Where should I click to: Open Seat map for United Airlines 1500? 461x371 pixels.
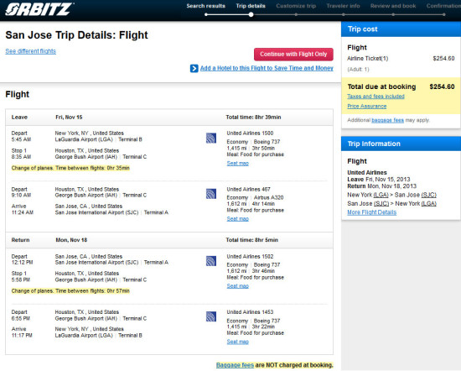(237, 164)
